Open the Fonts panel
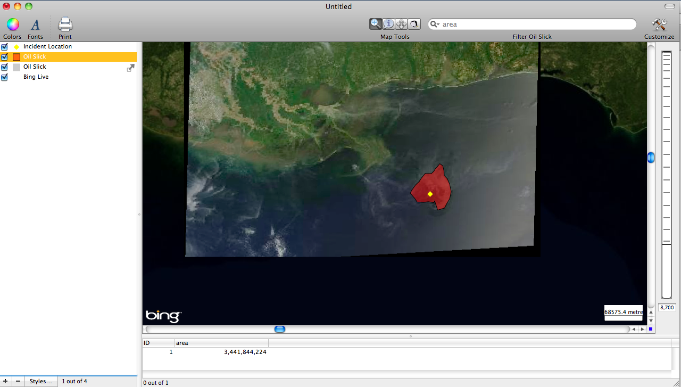Screen dimensions: 681x387 (35, 24)
